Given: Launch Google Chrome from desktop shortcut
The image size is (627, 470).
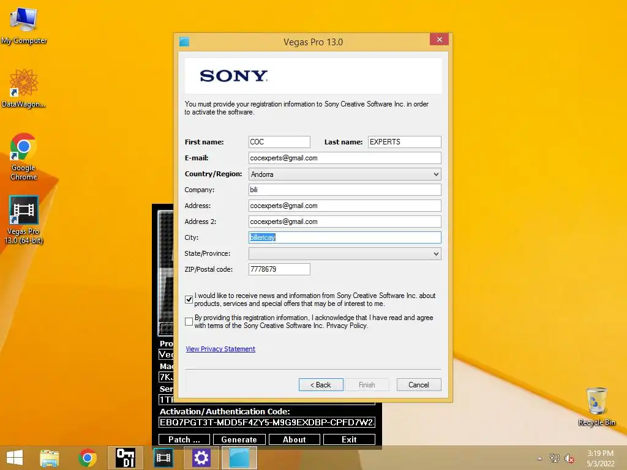Looking at the screenshot, I should click(24, 156).
